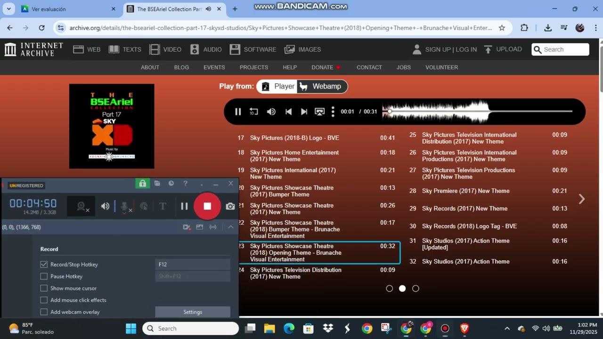Viewport: 603px width, 339px height.
Task: Open the BLOG link
Action: [181, 67]
